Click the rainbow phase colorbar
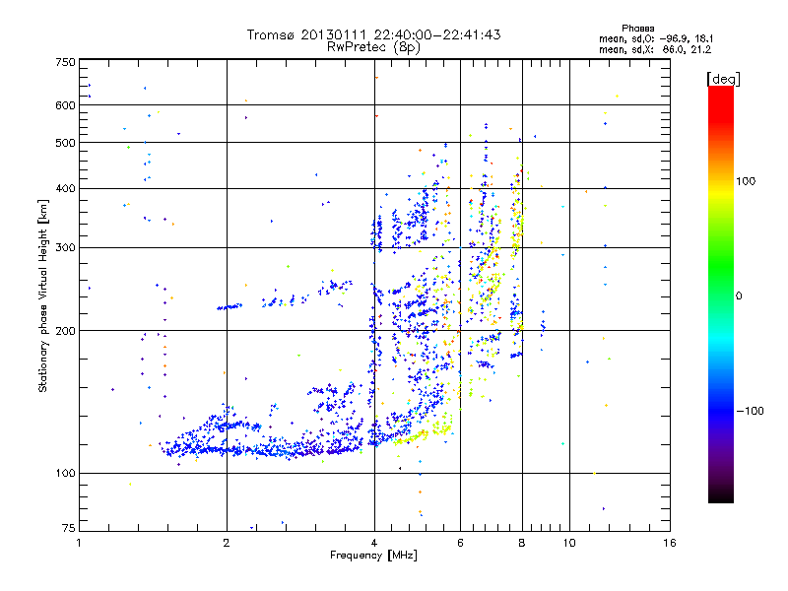Image resolution: width=788 pixels, height=591 pixels. [721, 295]
